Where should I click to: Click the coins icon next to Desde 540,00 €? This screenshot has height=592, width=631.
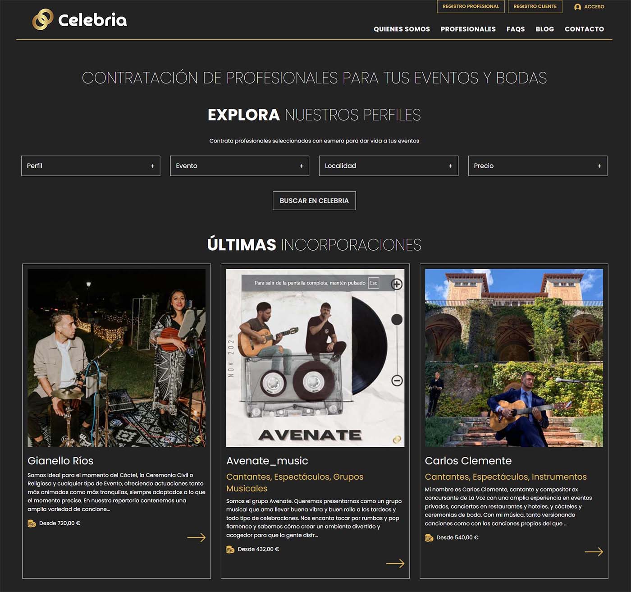429,537
